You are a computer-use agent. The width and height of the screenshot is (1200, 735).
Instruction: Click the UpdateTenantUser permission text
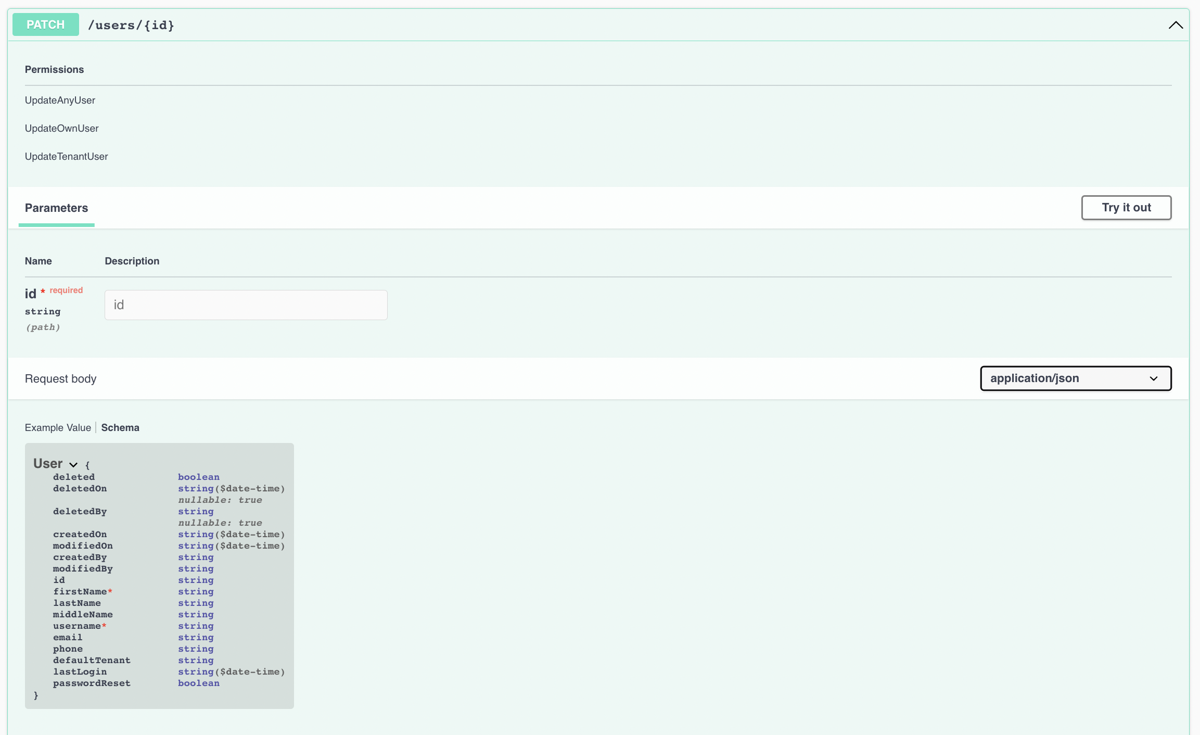[x=66, y=156]
